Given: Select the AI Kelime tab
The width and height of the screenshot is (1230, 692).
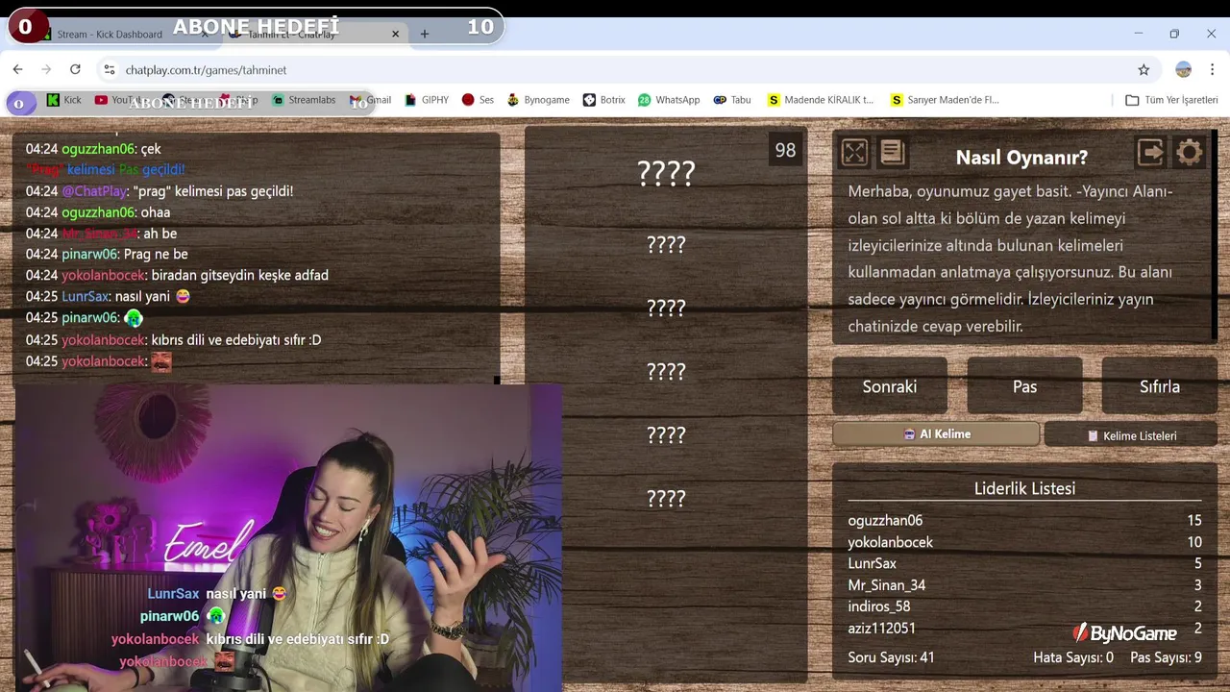Looking at the screenshot, I should 936,434.
